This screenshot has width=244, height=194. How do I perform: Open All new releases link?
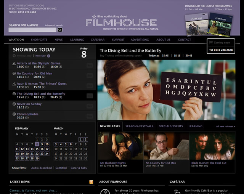tap(225, 127)
